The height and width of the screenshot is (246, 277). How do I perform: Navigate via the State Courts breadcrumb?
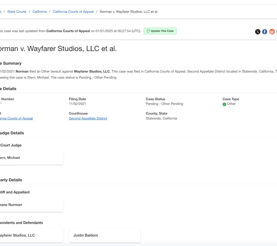tap(17, 11)
